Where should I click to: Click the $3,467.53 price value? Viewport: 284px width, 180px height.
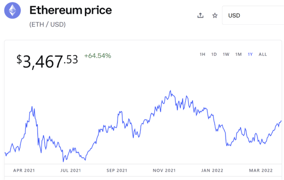tap(47, 60)
